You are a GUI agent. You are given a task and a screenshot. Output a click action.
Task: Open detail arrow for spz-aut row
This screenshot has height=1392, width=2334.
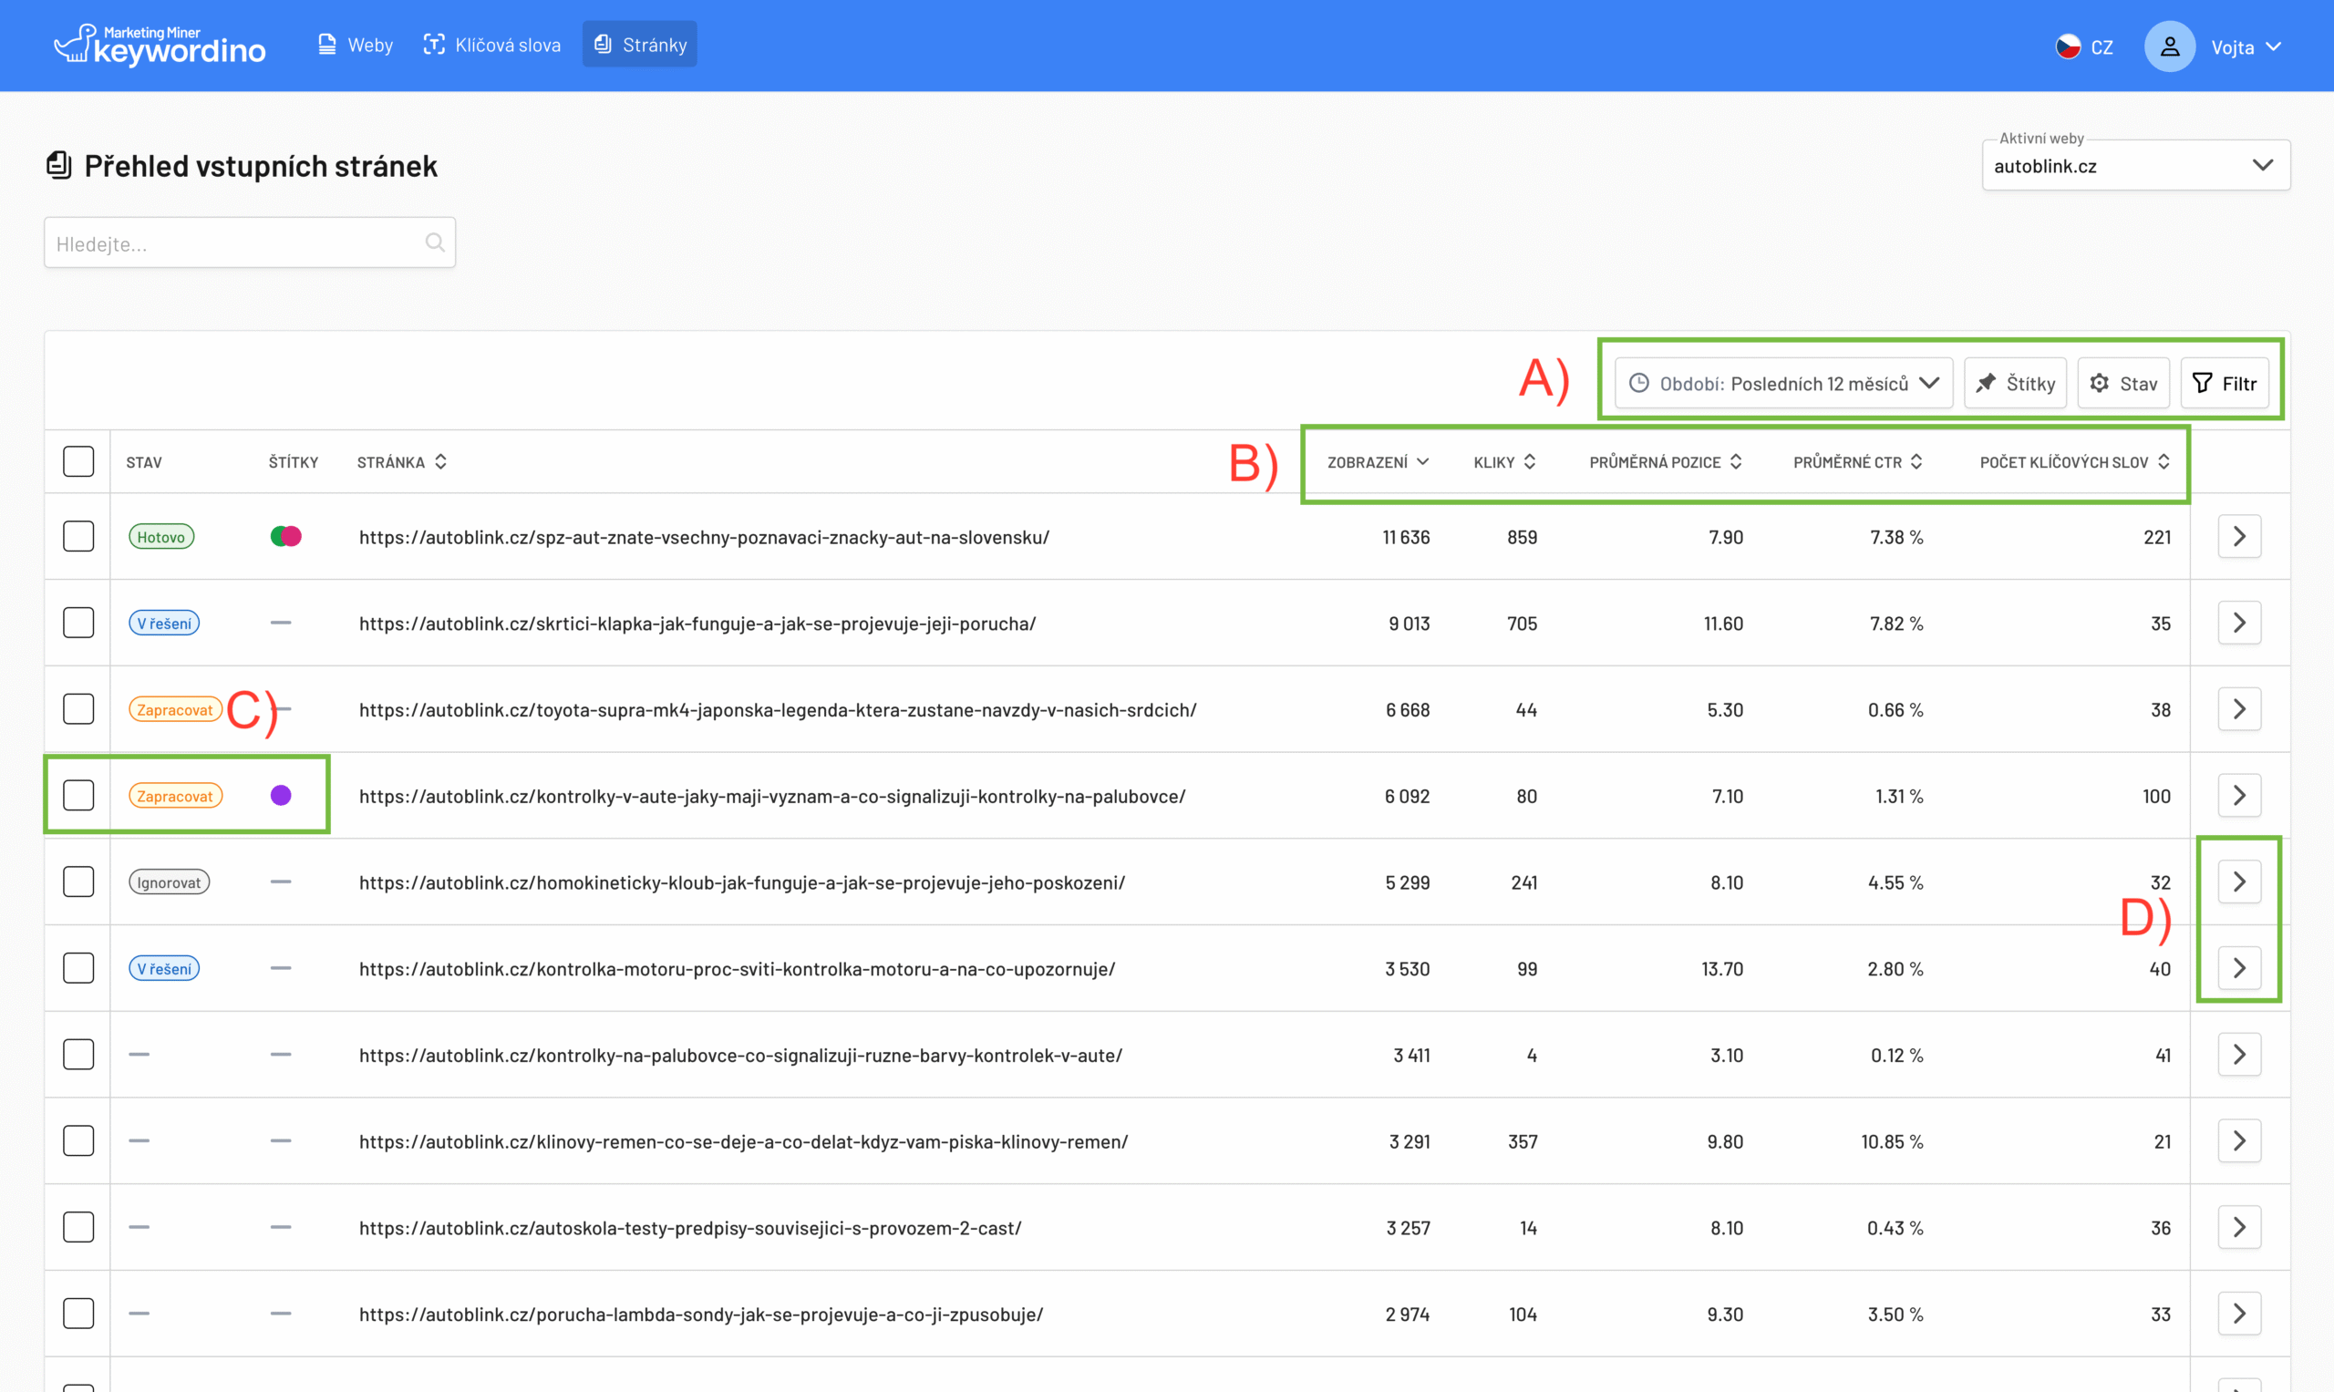coord(2238,537)
